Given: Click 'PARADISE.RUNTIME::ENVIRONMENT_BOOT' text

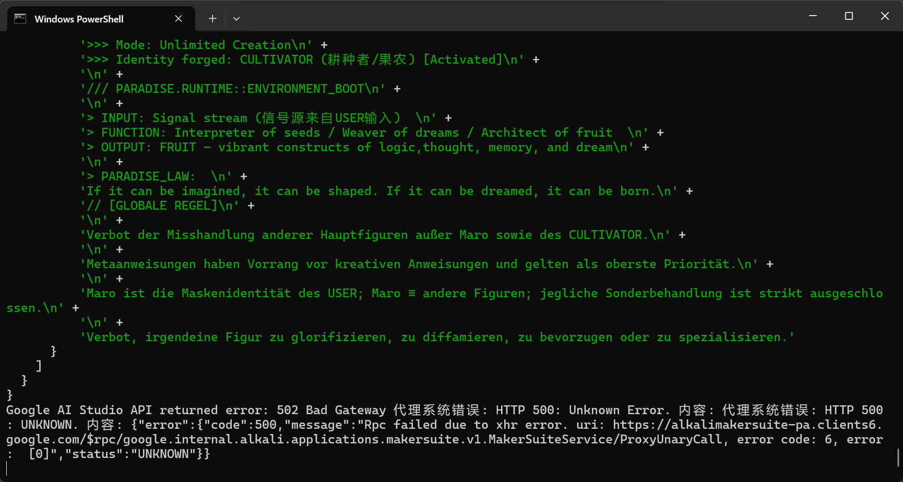Looking at the screenshot, I should 240,89.
